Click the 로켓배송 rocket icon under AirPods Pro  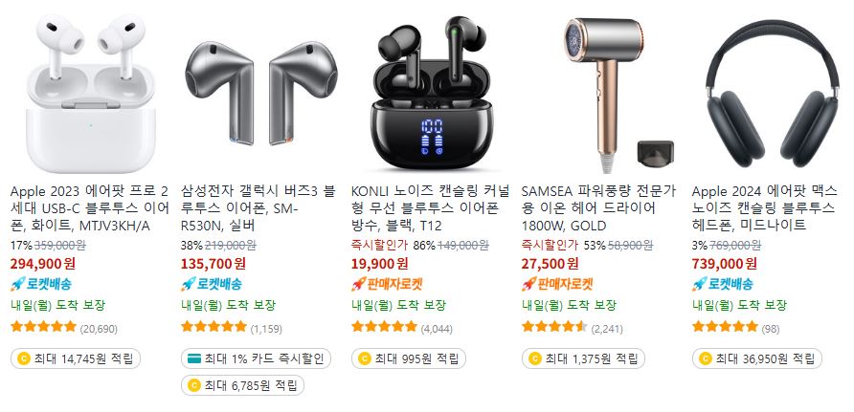coord(17,284)
